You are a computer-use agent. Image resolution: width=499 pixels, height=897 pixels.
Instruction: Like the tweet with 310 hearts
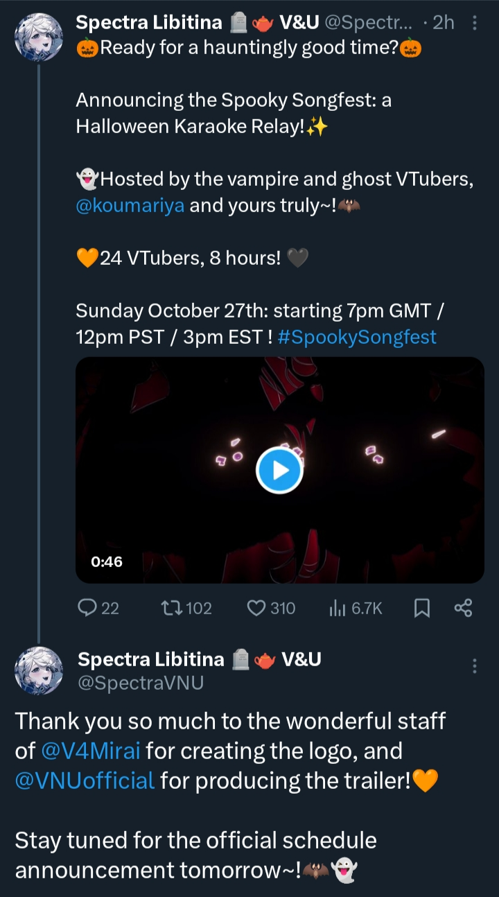[x=257, y=608]
